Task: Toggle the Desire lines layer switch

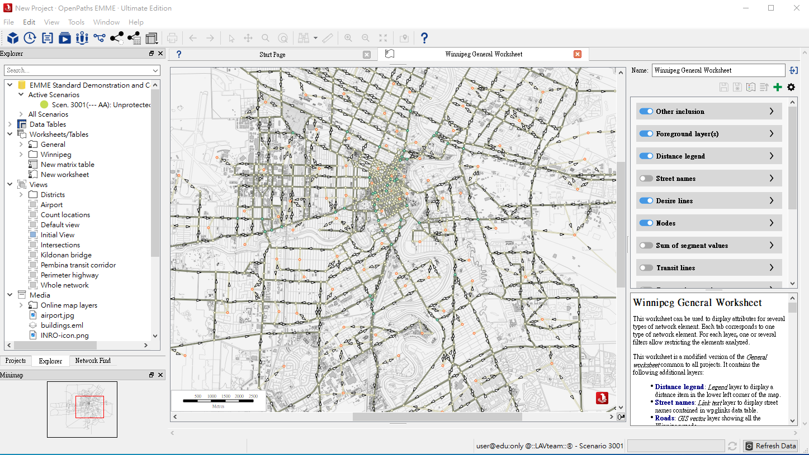Action: tap(646, 200)
